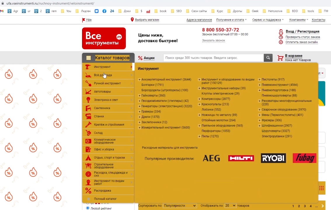Image resolution: width=331 pixels, height=210 pixels.
Task: Expand Аккумуляторный инструмент (3644) subcategory
Action: (139, 79)
